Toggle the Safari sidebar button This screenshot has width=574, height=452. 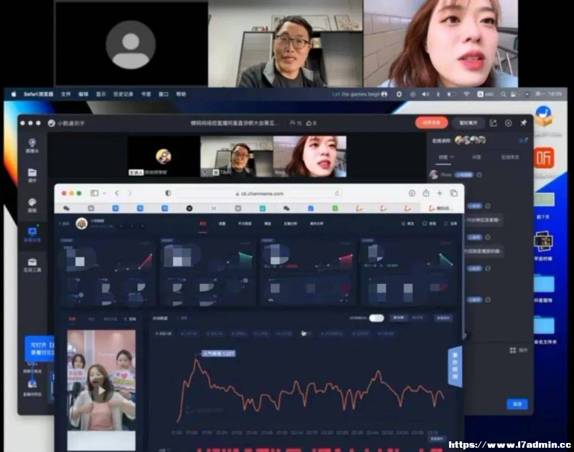pyautogui.click(x=95, y=193)
